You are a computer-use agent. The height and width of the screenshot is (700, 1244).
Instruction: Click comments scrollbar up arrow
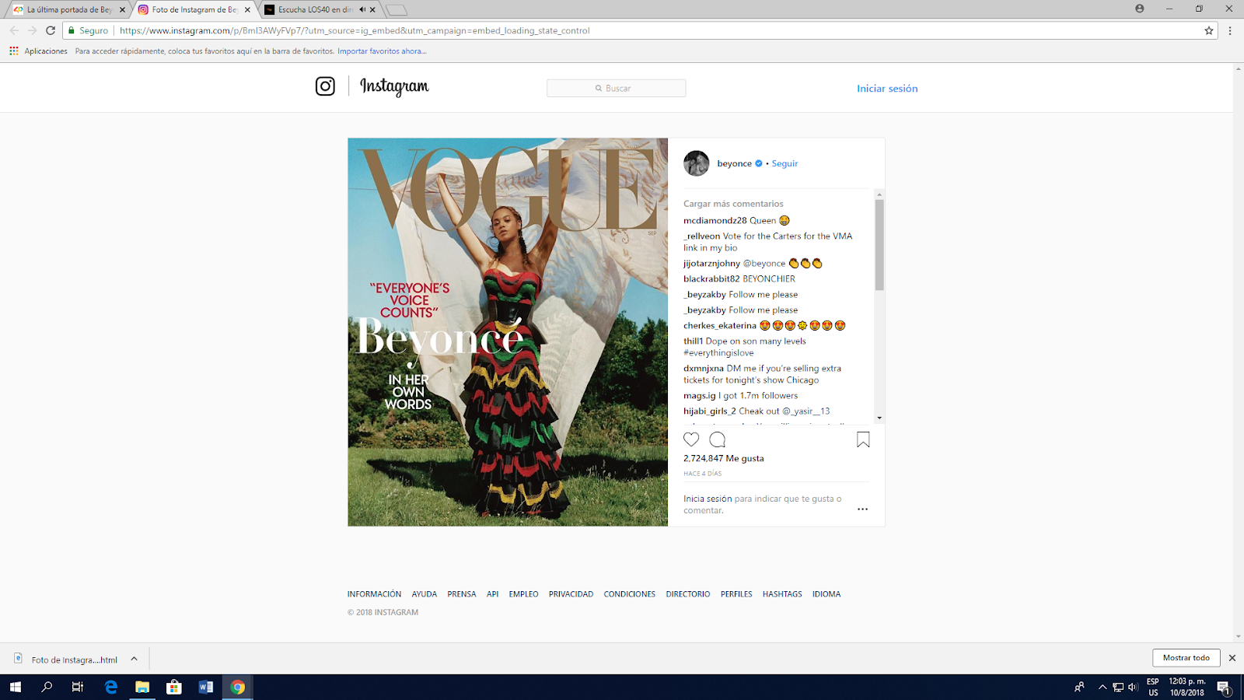[x=879, y=194]
